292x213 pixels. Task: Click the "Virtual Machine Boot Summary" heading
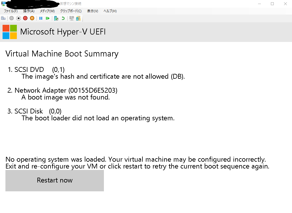62,54
